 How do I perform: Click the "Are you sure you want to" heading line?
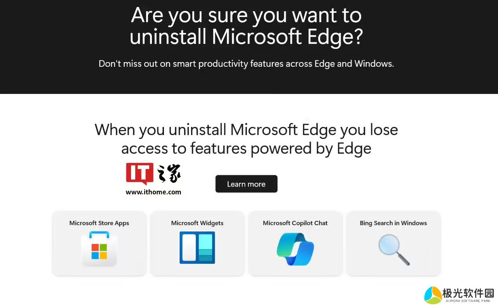[246, 16]
